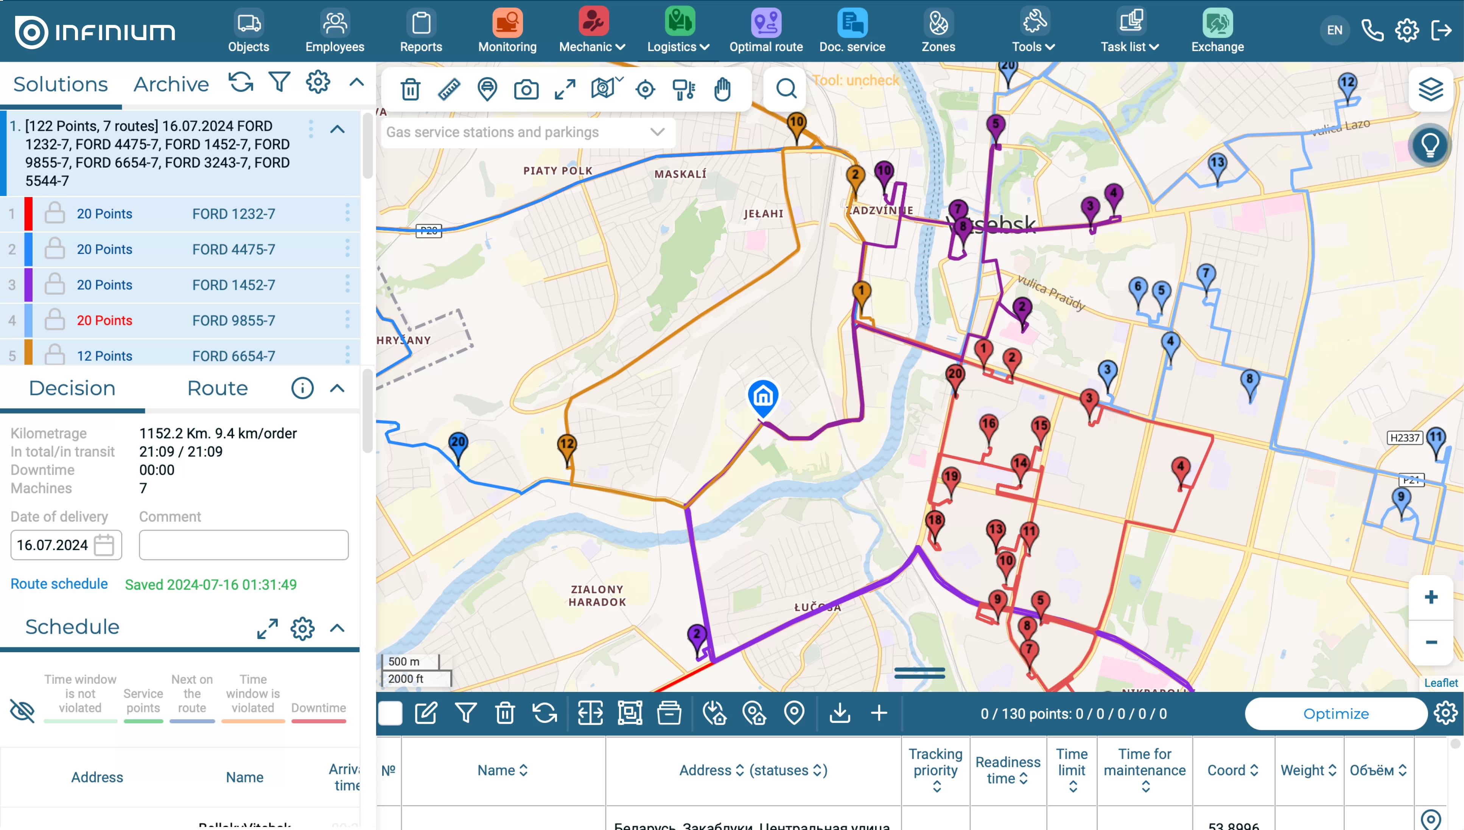Center map on location with crosshair tool
This screenshot has width=1464, height=830.
645,89
